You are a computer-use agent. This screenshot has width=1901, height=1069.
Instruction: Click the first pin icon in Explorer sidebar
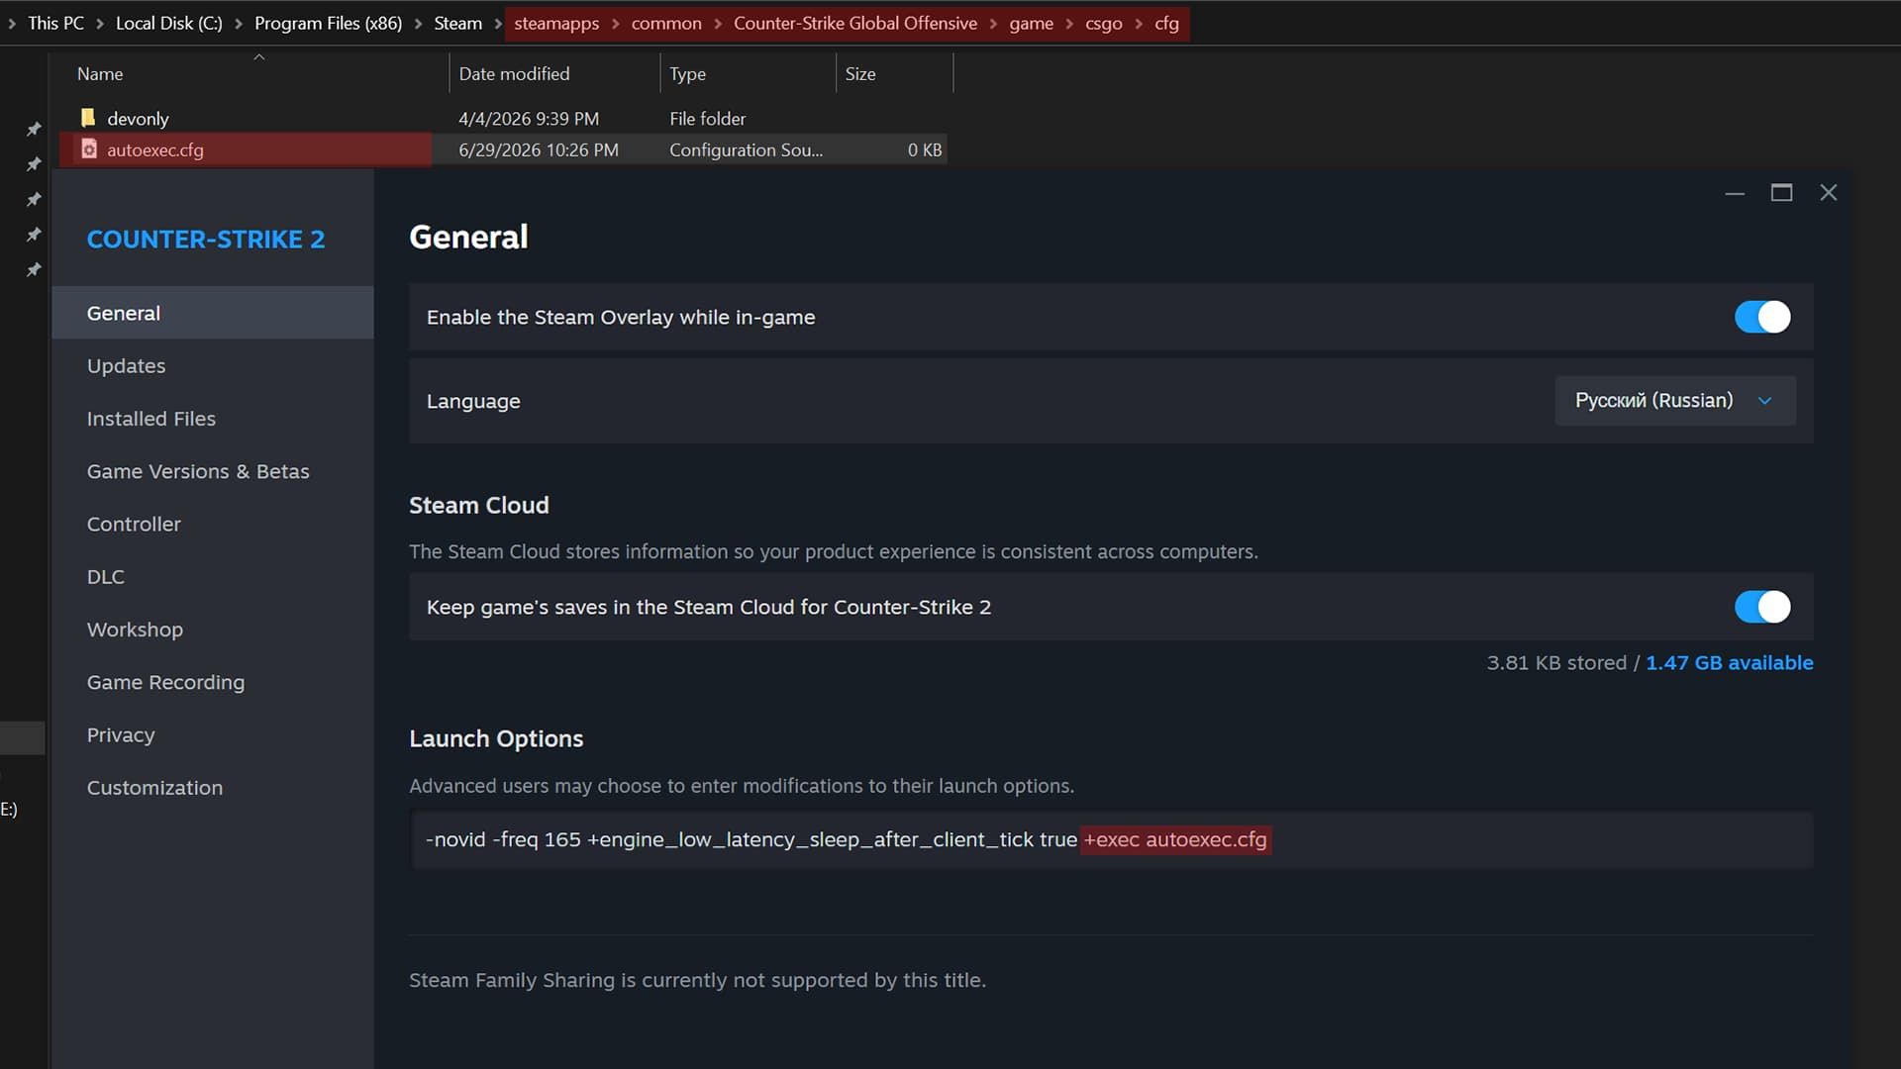34,129
